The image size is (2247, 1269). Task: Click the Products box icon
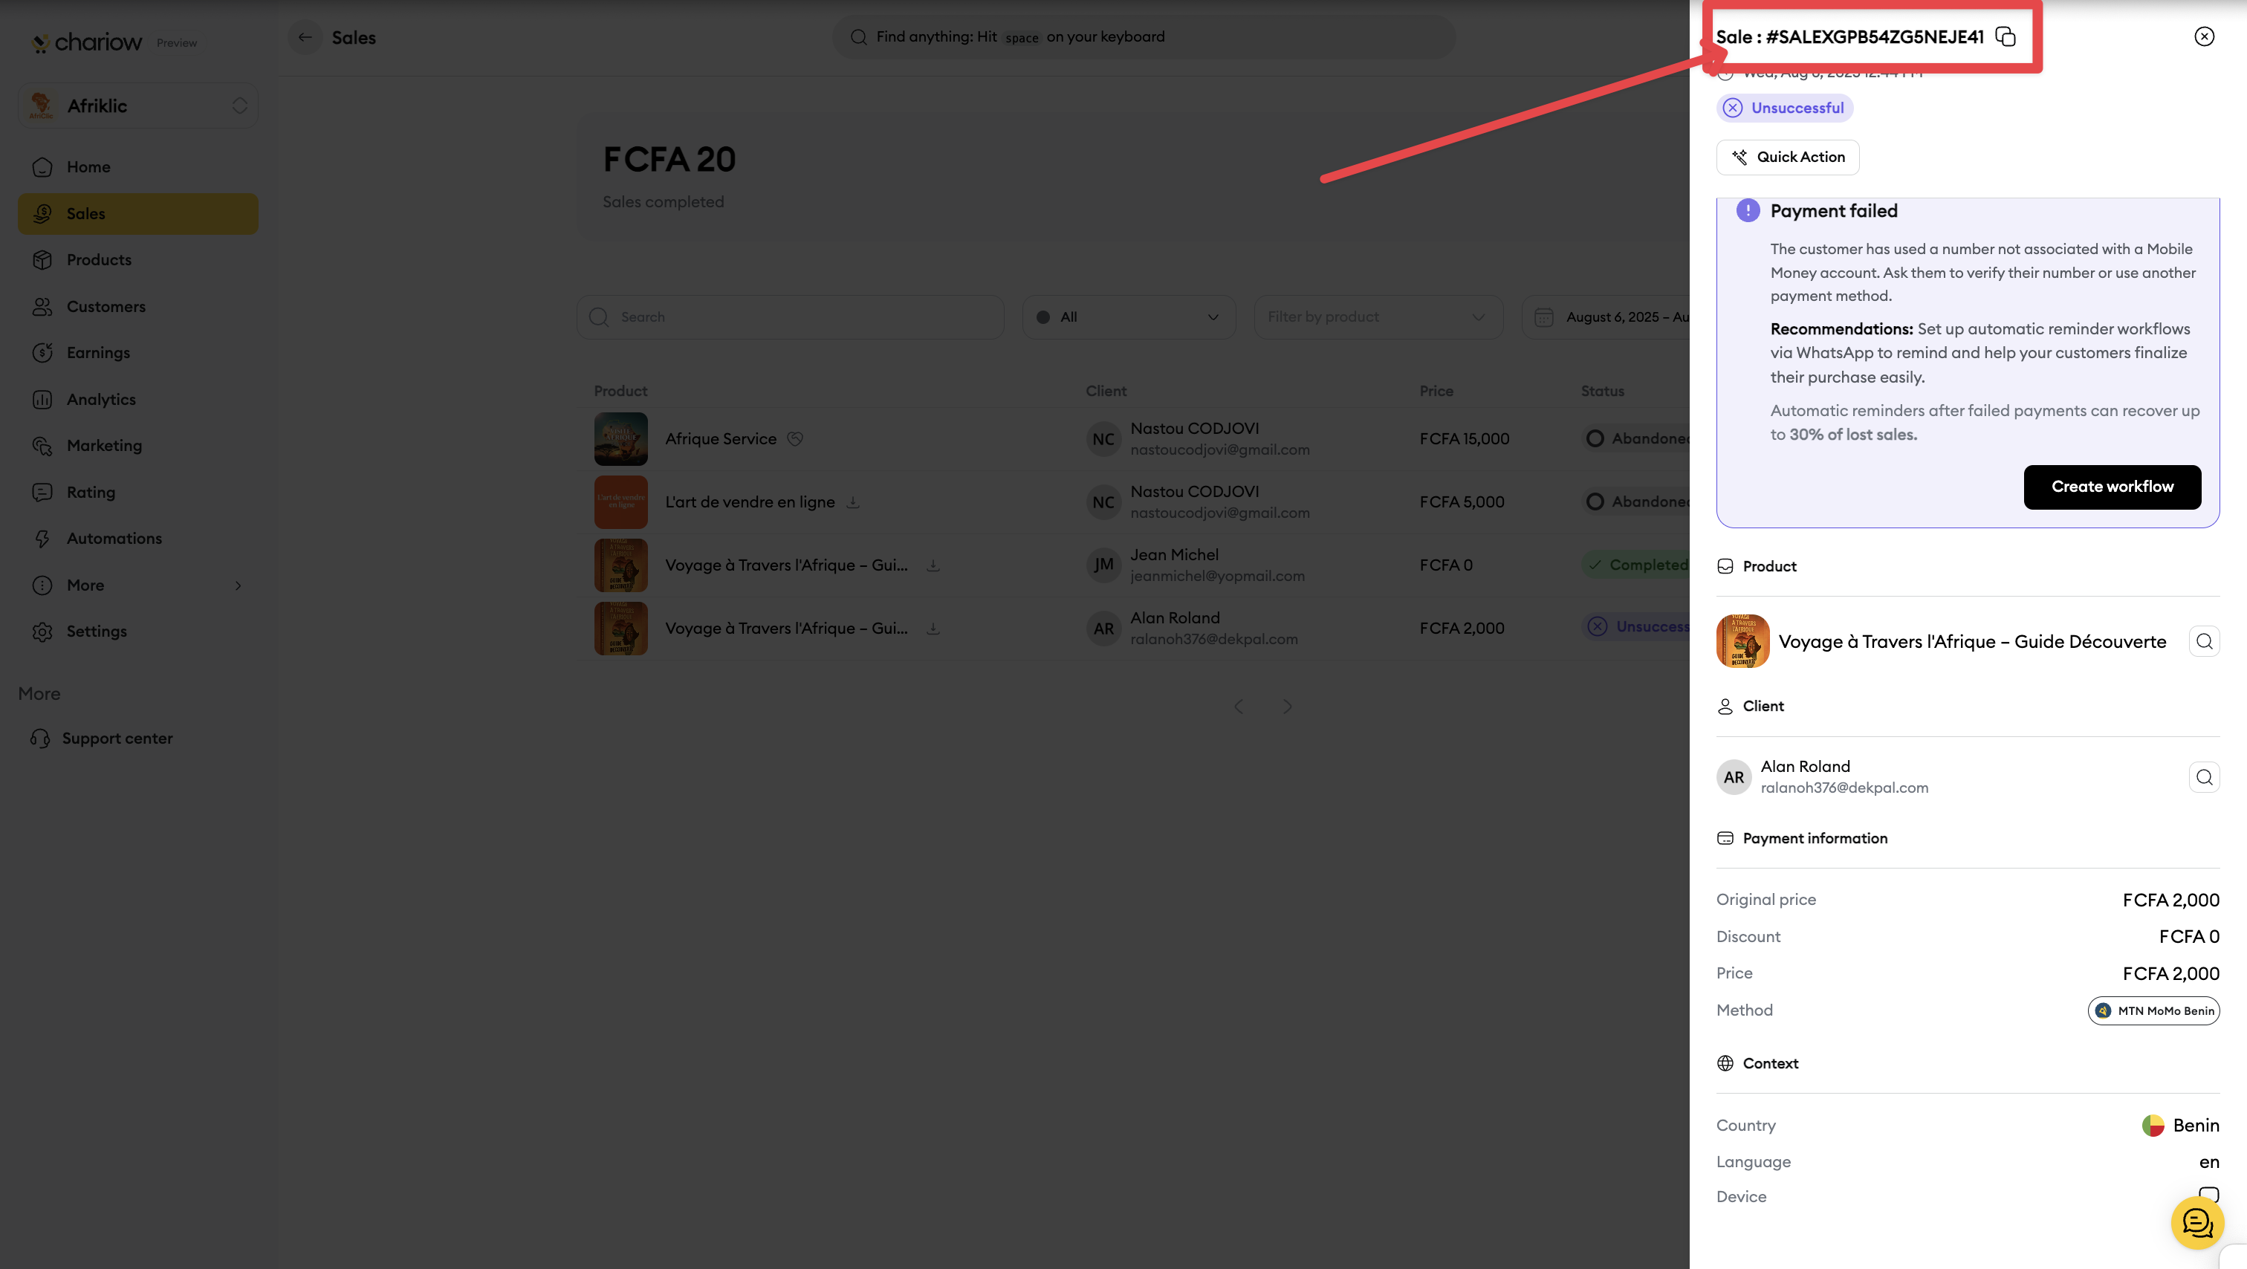coord(42,260)
